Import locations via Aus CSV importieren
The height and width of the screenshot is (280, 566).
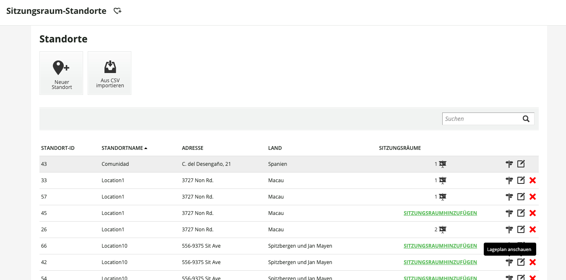point(110,73)
